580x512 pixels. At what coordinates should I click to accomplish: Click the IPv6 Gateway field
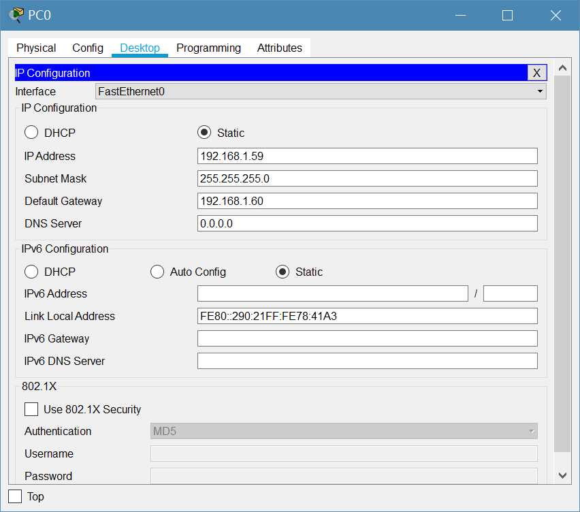point(368,338)
